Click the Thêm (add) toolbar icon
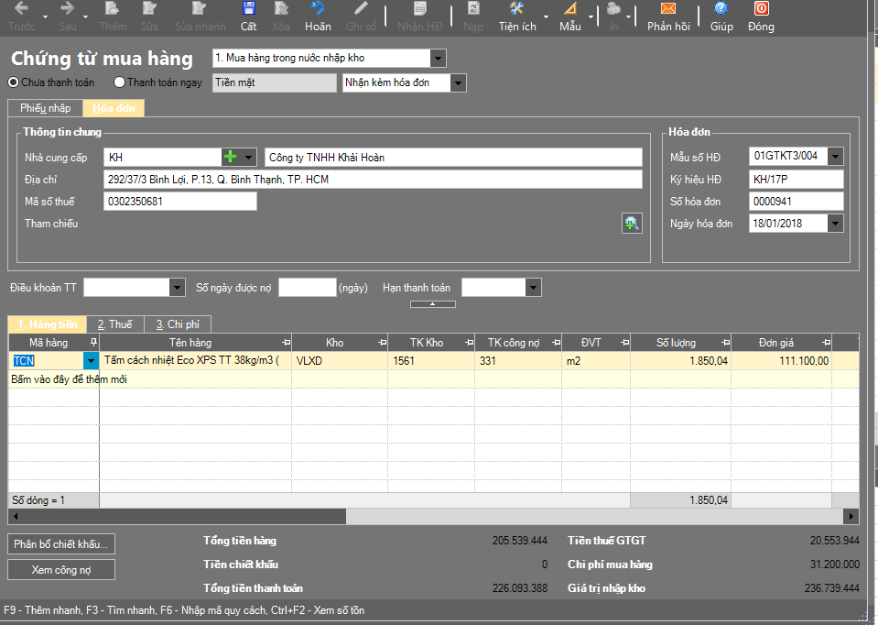Image resolution: width=878 pixels, height=625 pixels. (112, 8)
